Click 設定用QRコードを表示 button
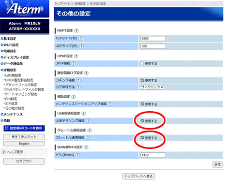Image resolution: width=242 pixels, height=190 pixels. pos(24,128)
